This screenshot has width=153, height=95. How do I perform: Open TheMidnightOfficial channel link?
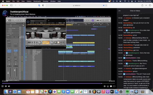19,12
